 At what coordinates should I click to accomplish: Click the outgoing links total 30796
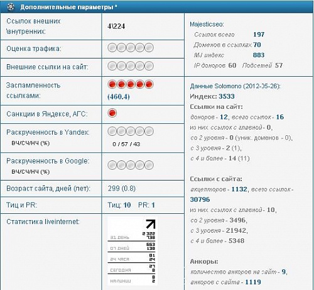[200, 199]
